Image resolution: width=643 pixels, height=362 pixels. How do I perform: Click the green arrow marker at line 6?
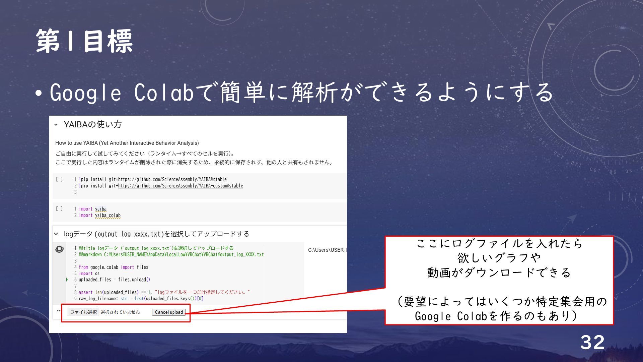click(67, 280)
